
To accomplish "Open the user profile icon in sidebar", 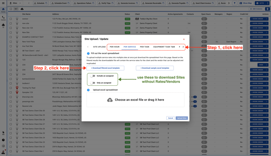I will (x=3, y=152).
